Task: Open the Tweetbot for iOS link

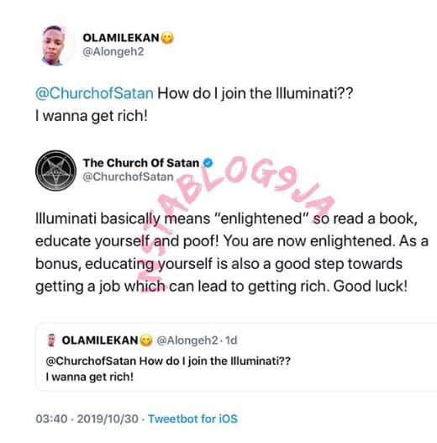Action: [x=193, y=419]
